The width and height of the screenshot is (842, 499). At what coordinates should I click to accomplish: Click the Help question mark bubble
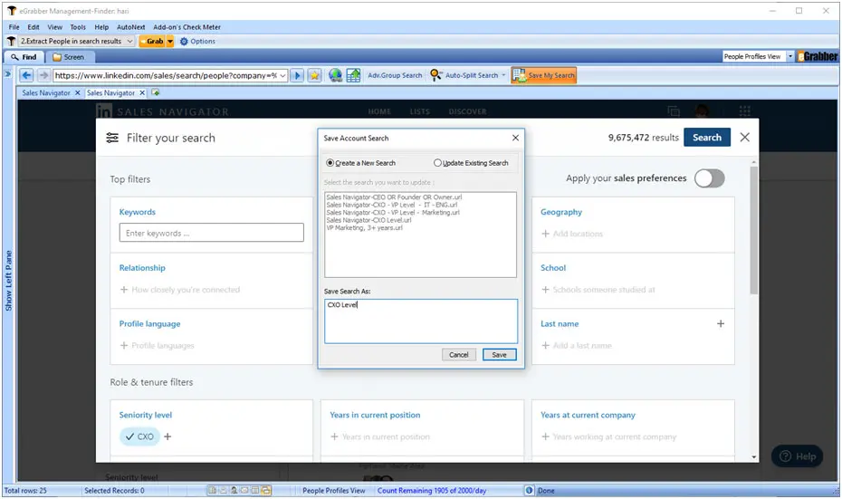coord(797,456)
